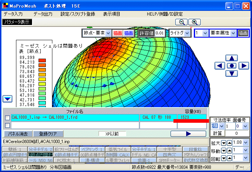
Task: Click the E:¥Cerelon3600 file path field
Action: pos(105,142)
